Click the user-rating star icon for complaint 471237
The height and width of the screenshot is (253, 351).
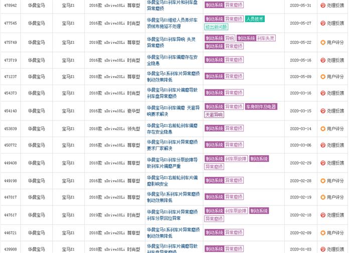tap(323, 76)
